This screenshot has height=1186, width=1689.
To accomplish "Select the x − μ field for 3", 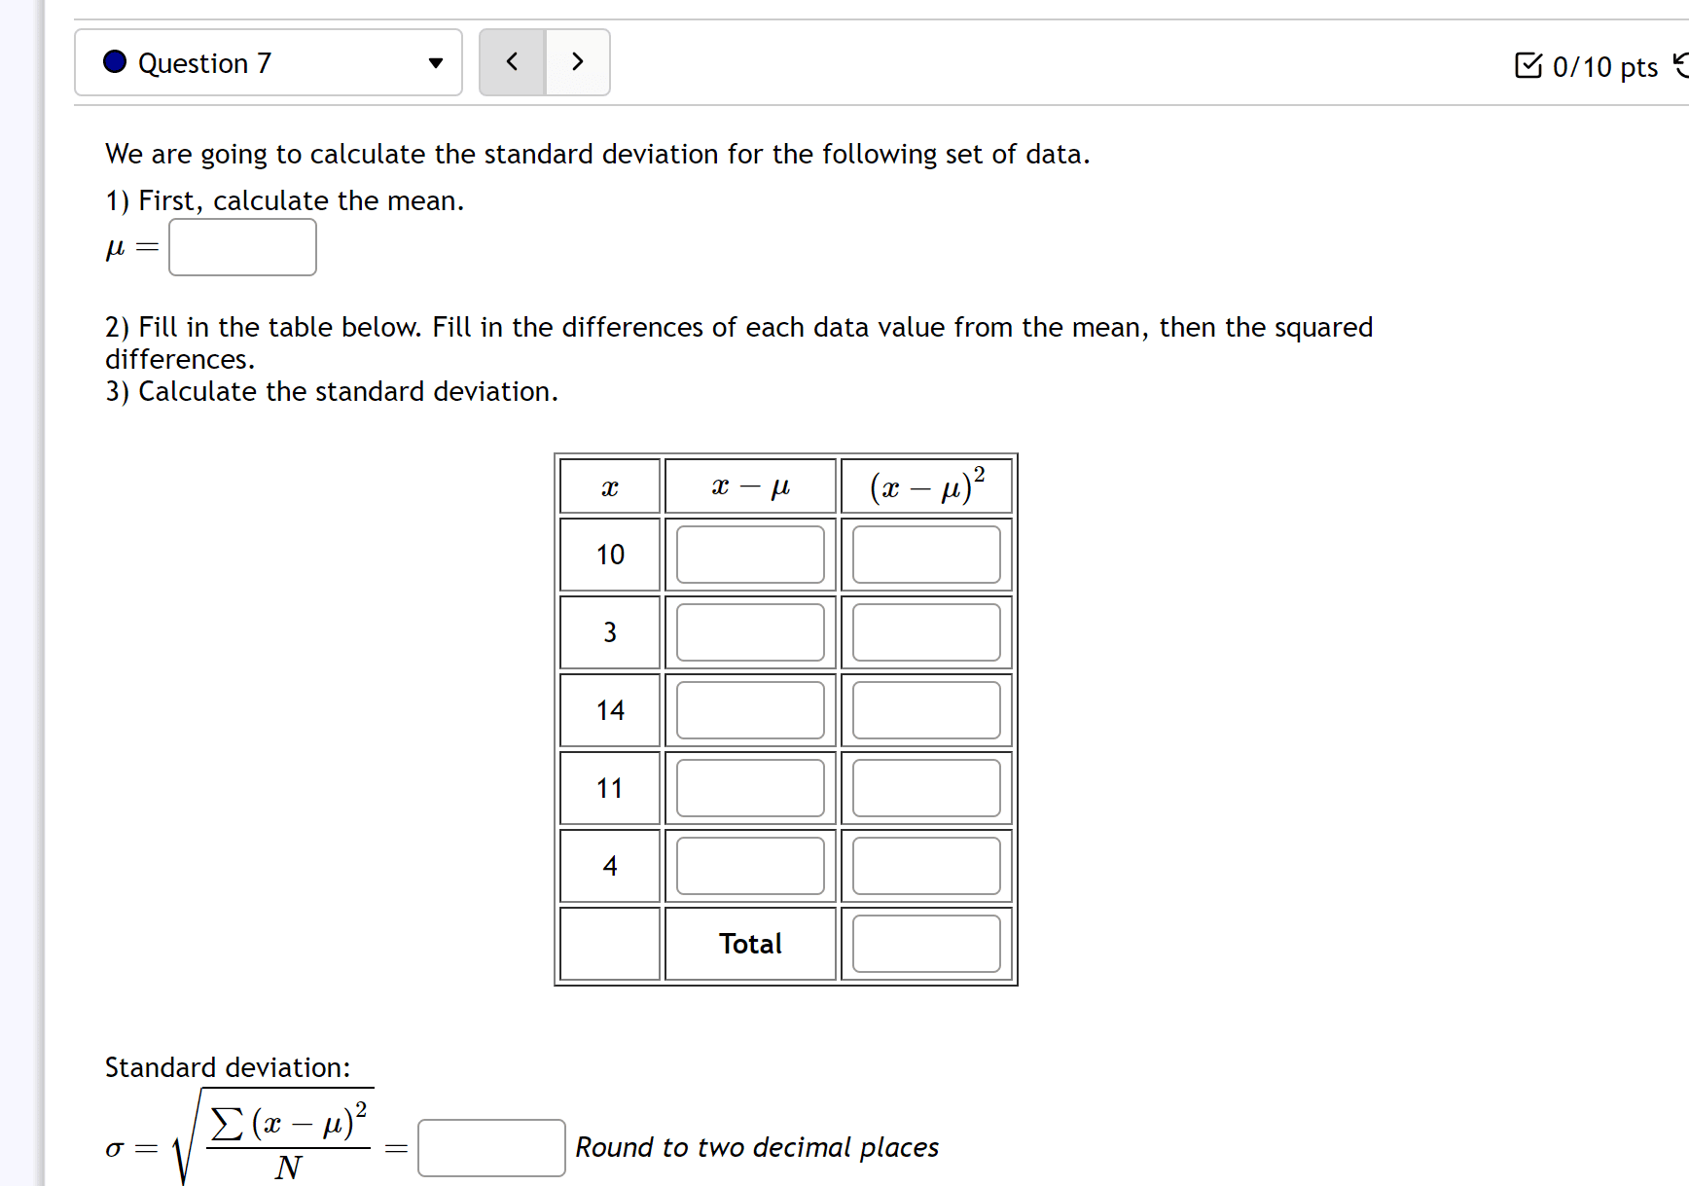I will click(750, 632).
